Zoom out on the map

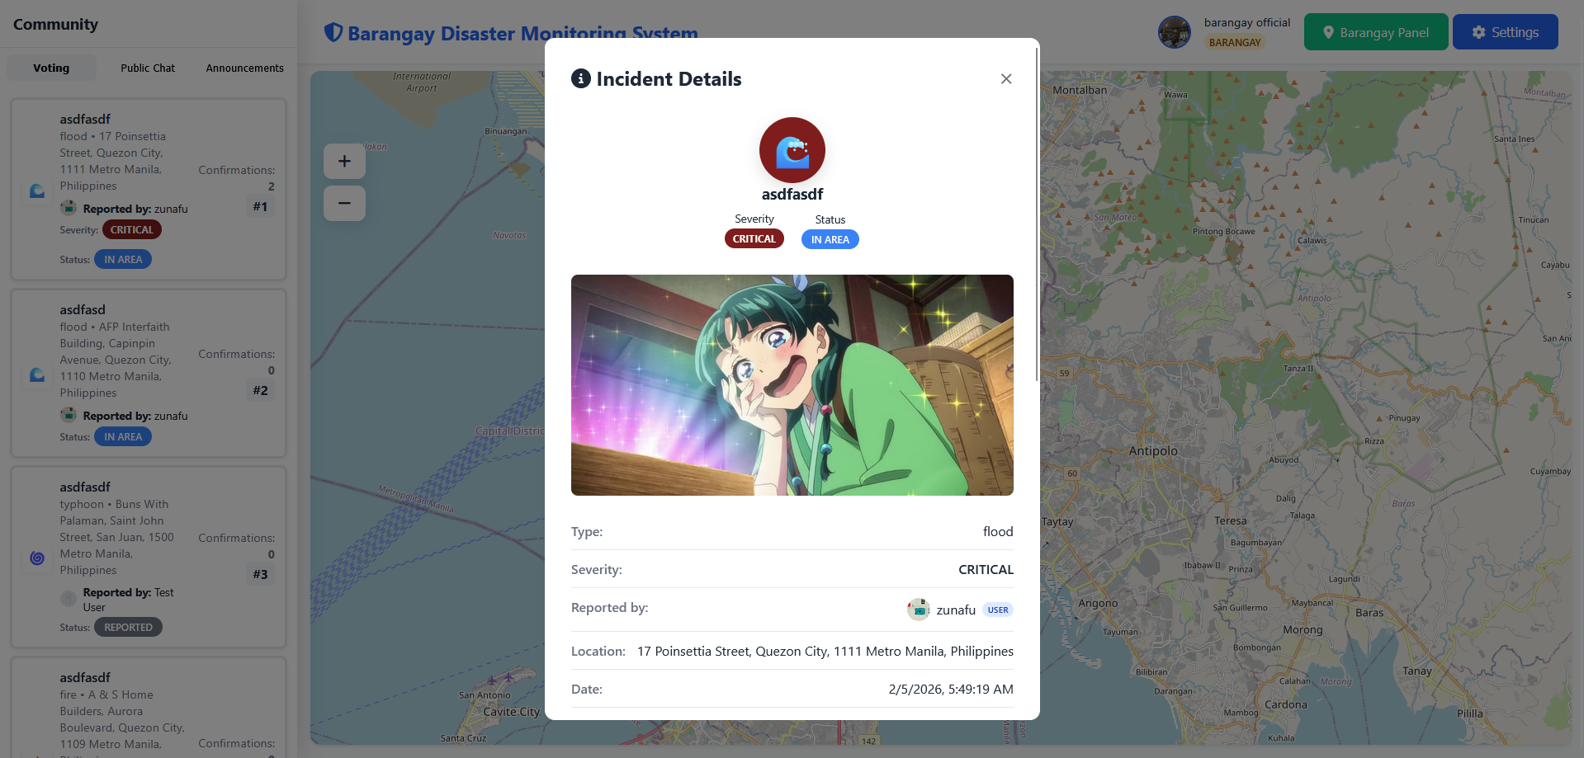tap(344, 203)
